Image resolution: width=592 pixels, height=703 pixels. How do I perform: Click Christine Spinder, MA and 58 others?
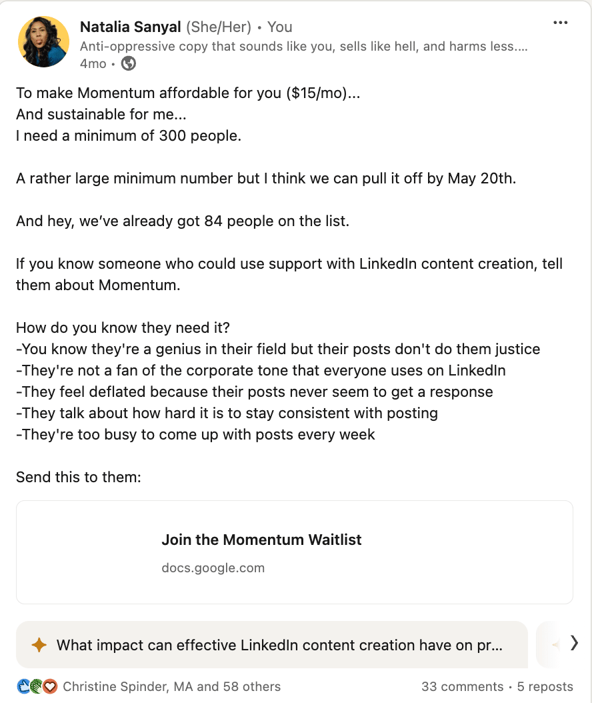(171, 686)
